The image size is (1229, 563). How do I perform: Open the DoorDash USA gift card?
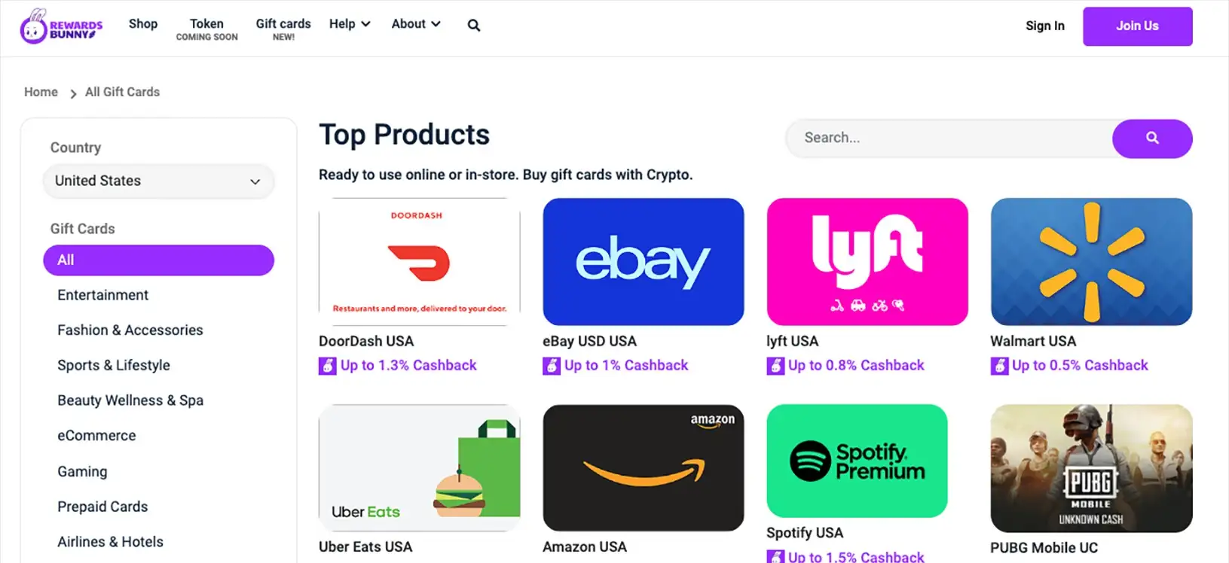point(419,262)
